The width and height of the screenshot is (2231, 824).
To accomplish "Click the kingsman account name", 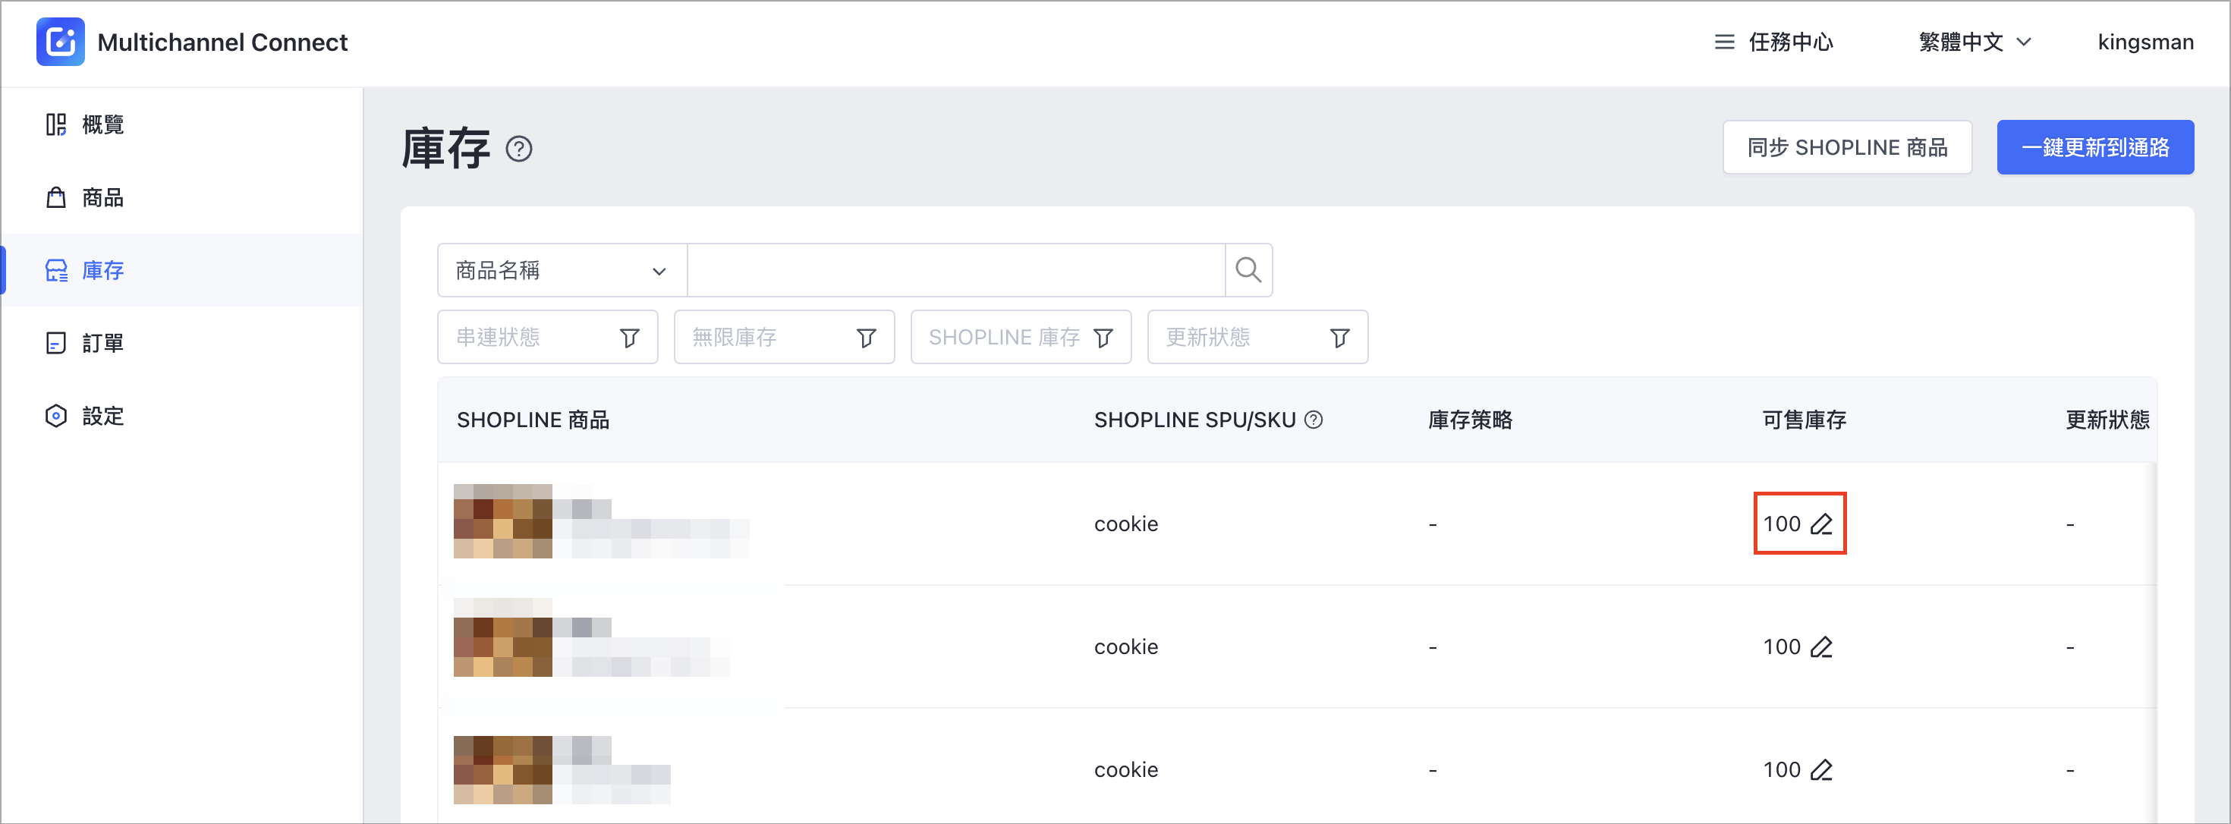I will point(2144,42).
